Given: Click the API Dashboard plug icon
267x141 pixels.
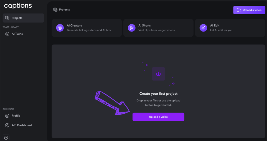Looking at the screenshot, I should click(x=7, y=125).
